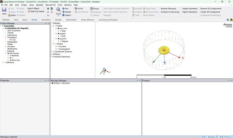
Task: Open the Rotate dropdown arrow
Action: (72, 12)
